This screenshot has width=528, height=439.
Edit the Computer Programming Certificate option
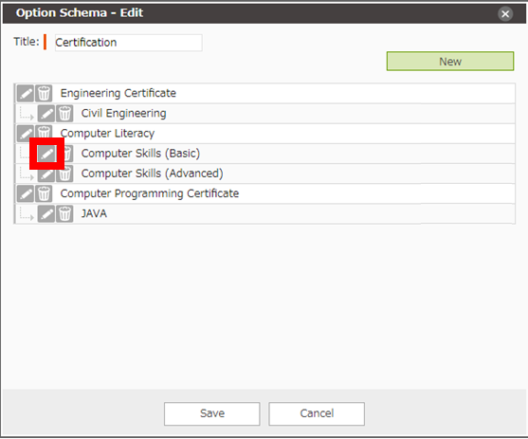pyautogui.click(x=26, y=193)
